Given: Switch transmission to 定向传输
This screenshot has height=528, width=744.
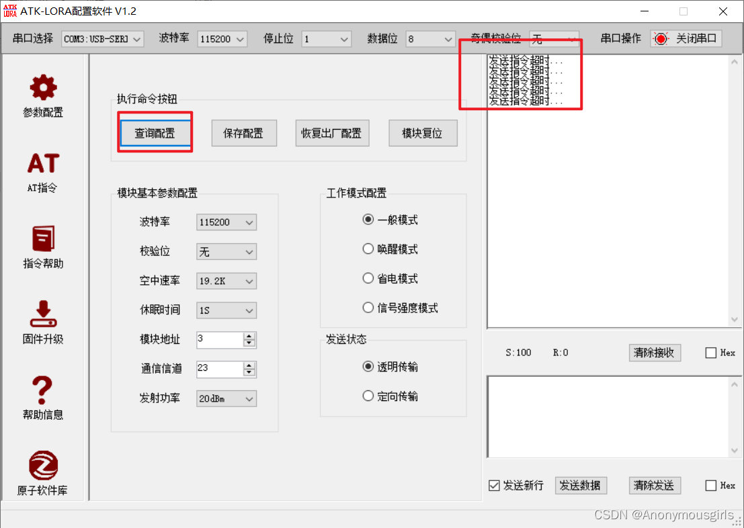Looking at the screenshot, I should click(x=368, y=396).
